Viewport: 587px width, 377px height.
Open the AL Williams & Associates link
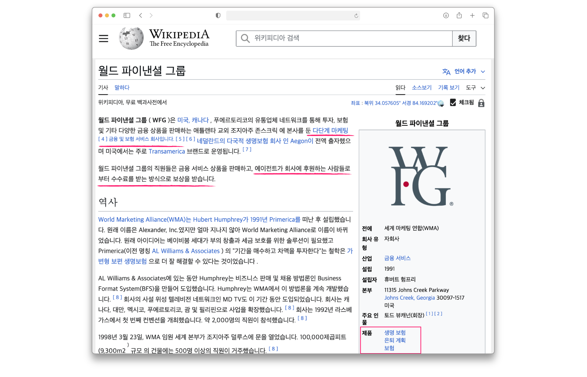click(186, 251)
